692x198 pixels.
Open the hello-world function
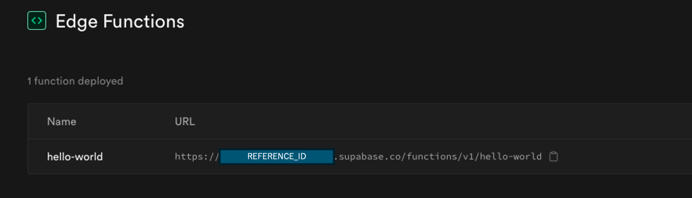click(75, 157)
